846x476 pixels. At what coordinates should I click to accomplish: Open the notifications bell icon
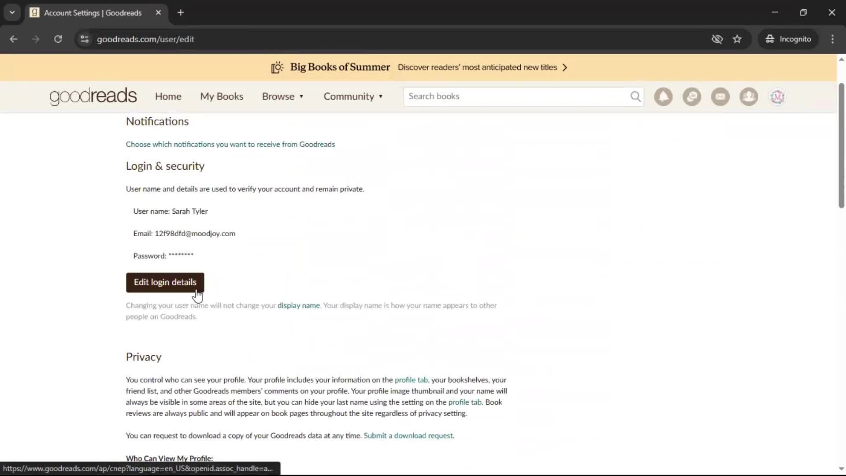coord(663,97)
